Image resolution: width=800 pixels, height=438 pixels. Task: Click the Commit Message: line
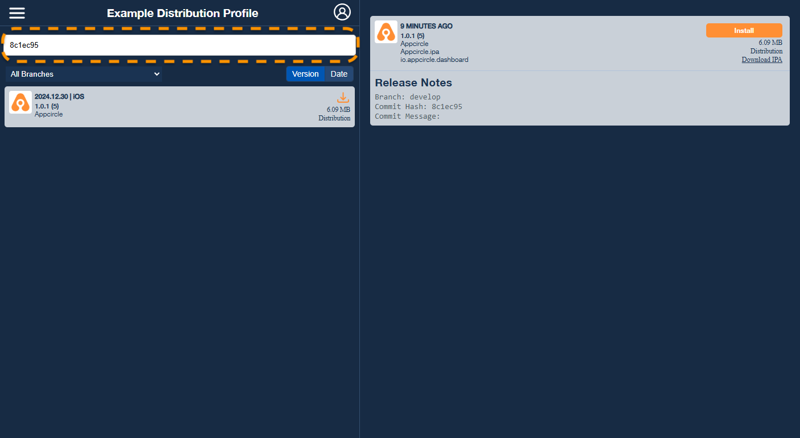pos(408,116)
